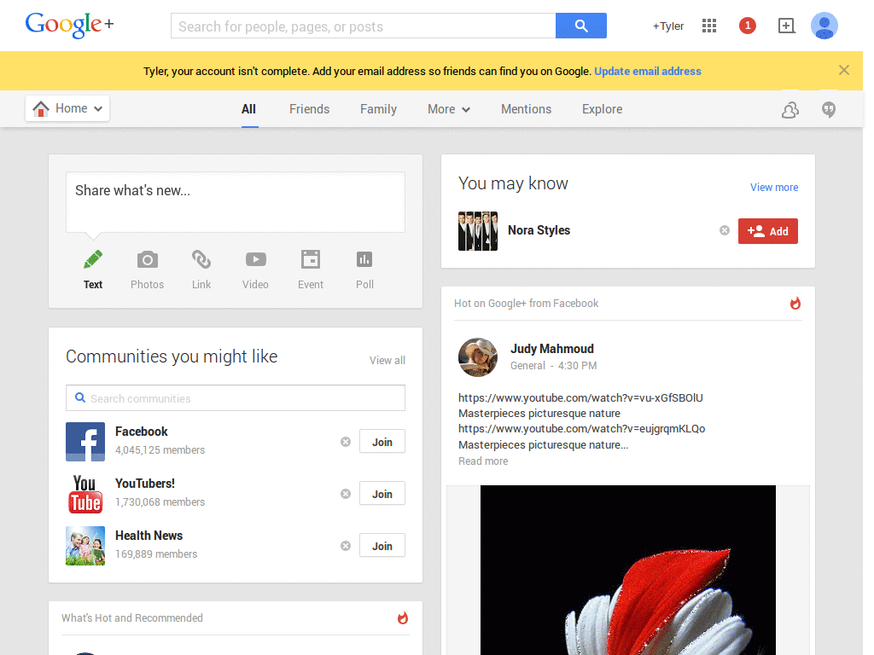The width and height of the screenshot is (874, 655).
Task: Select the Text post pencil icon
Action: [x=93, y=259]
